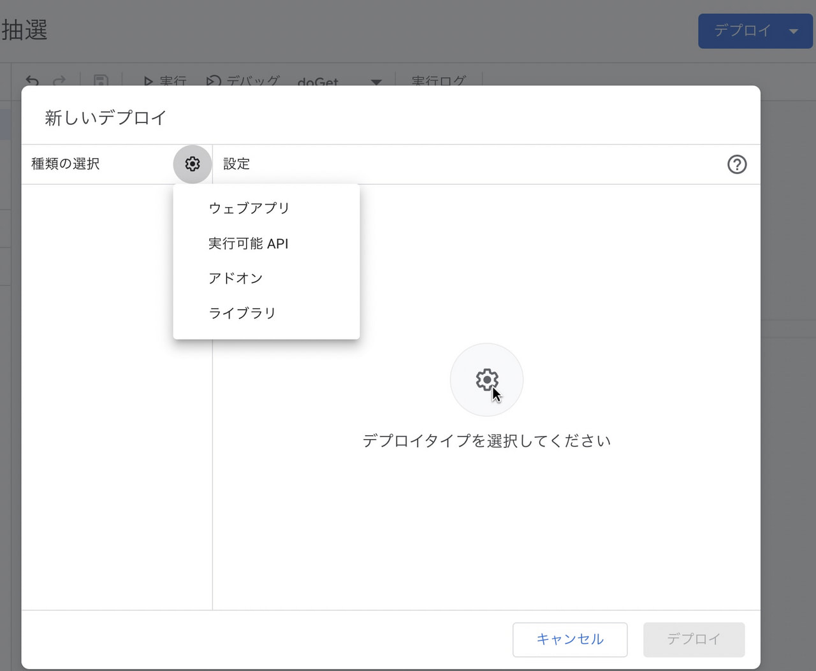The height and width of the screenshot is (671, 816).
Task: Click the large gear icon in the settings pane
Action: (x=486, y=380)
